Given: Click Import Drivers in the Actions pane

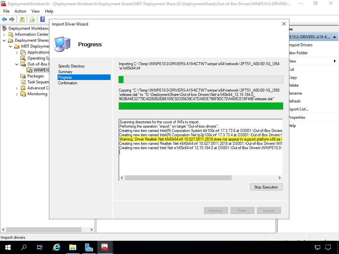Looking at the screenshot, I should (x=301, y=45).
